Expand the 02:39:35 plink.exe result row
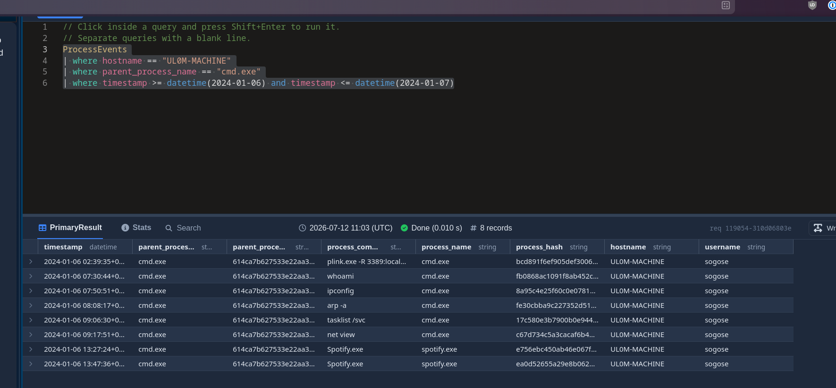The height and width of the screenshot is (388, 836). tap(31, 262)
